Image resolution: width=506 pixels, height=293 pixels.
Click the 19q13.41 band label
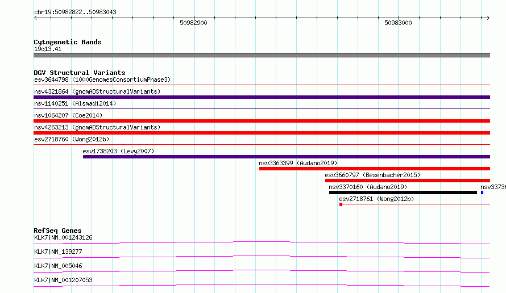(x=48, y=49)
